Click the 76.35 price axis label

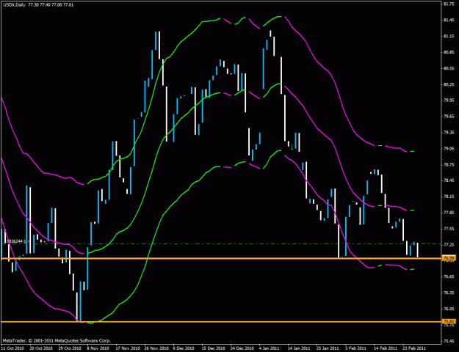coord(449,293)
